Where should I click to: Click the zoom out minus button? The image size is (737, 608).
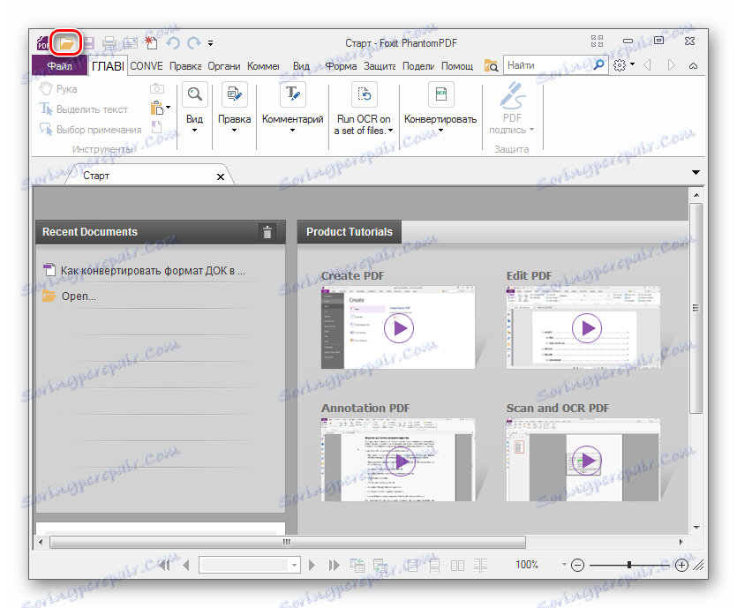577,566
